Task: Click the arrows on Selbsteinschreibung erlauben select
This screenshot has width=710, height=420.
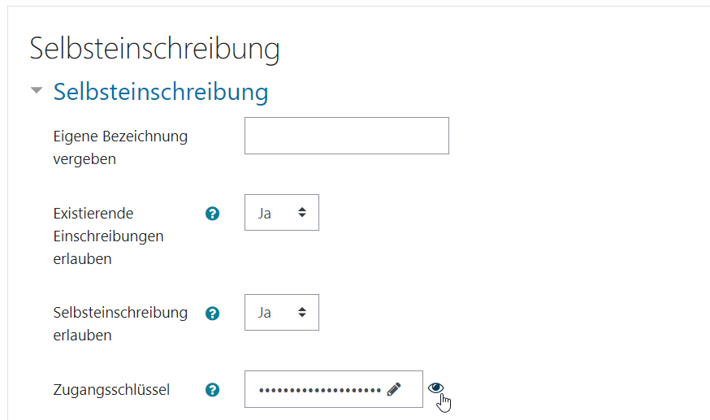Action: click(302, 312)
